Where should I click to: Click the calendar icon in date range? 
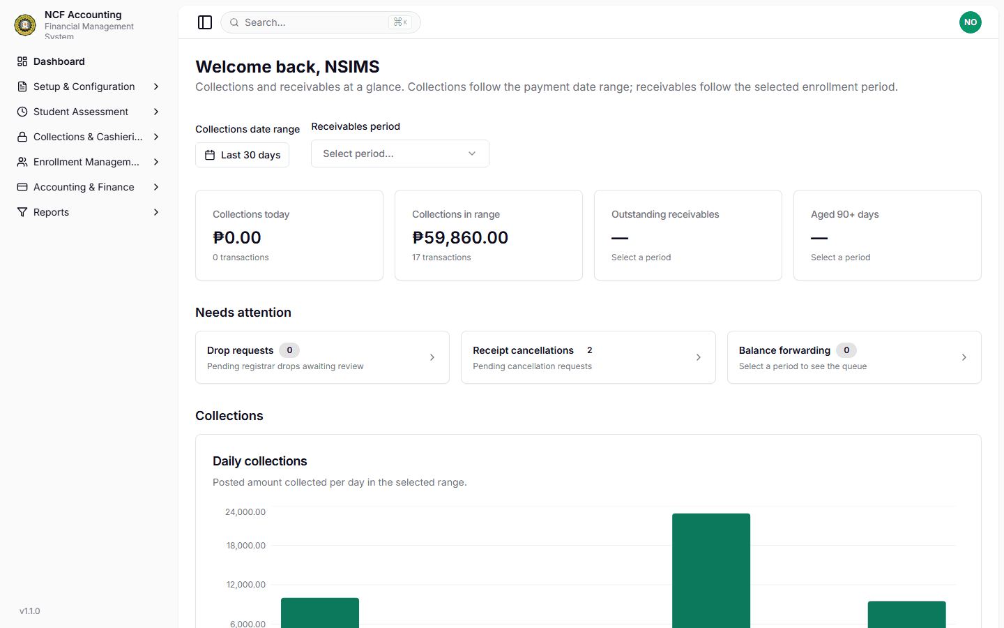click(x=210, y=155)
